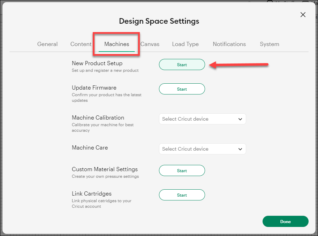The height and width of the screenshot is (236, 318).
Task: Switch to the Canvas tab
Action: (150, 44)
